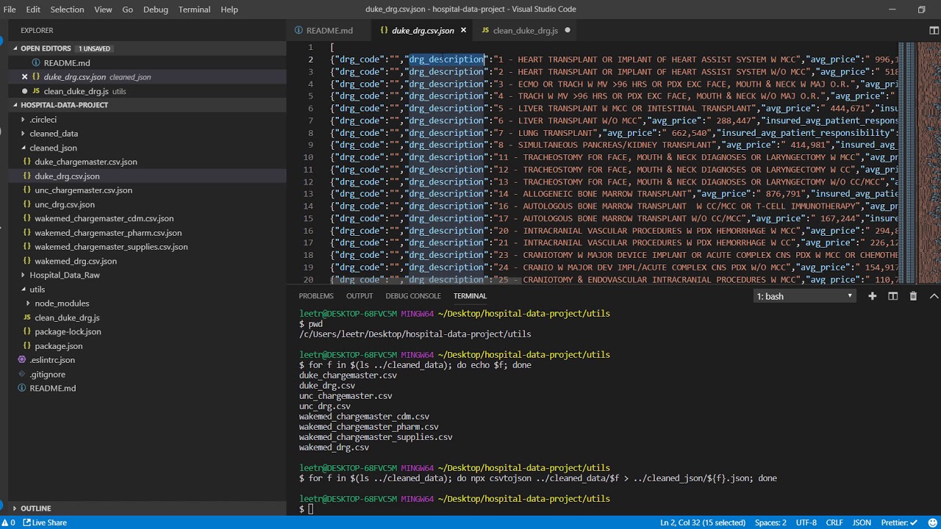Create a new terminal with plus icon
Image resolution: width=941 pixels, height=529 pixels.
point(872,296)
